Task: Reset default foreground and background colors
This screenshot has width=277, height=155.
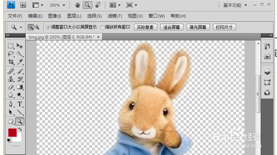Action: pyautogui.click(x=9, y=140)
